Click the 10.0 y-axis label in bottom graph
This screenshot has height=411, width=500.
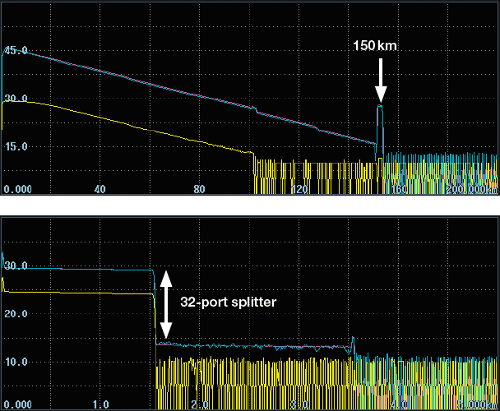[x=16, y=362]
